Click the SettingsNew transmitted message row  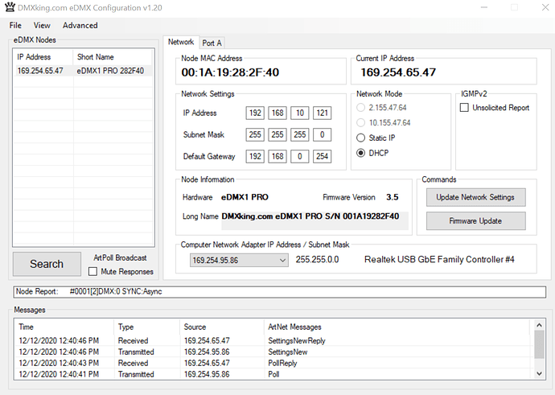click(x=273, y=352)
